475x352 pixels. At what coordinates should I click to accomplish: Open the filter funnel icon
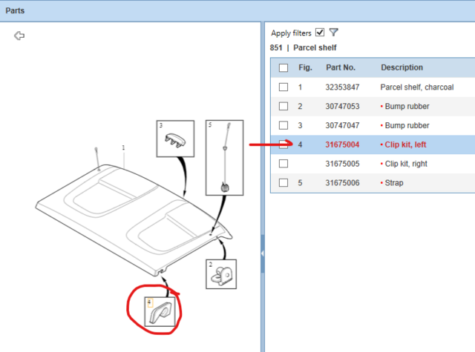(x=334, y=33)
